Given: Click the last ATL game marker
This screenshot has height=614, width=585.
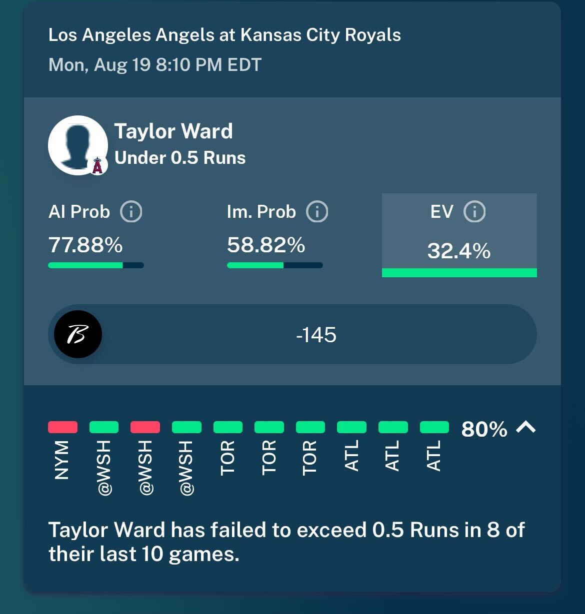Looking at the screenshot, I should [x=434, y=427].
